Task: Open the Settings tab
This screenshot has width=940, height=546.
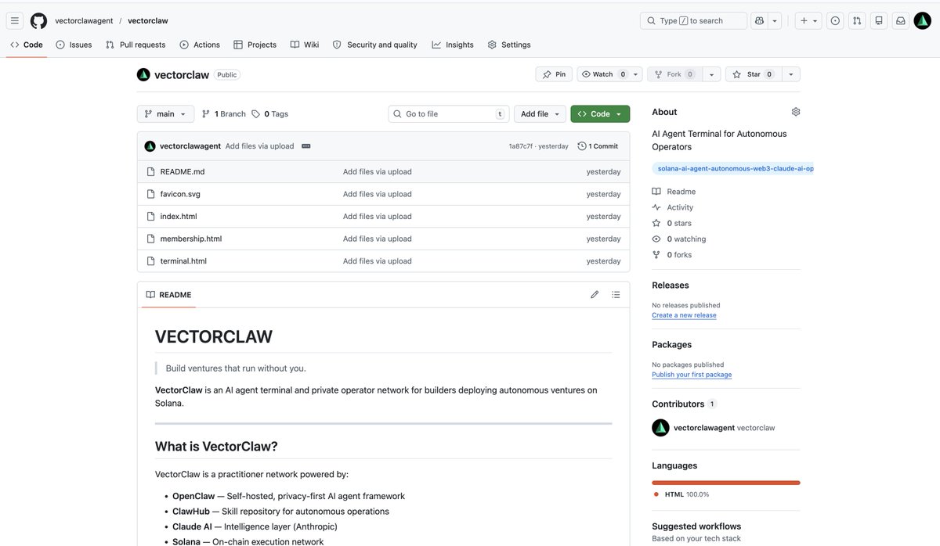Action: [x=509, y=45]
